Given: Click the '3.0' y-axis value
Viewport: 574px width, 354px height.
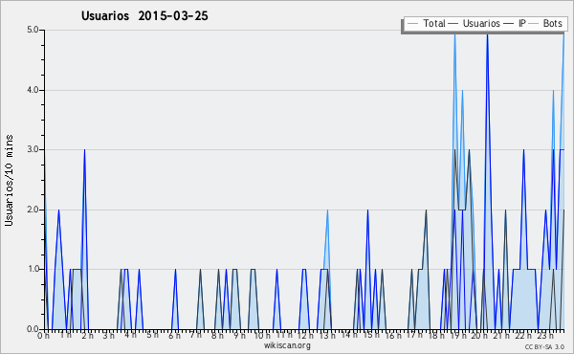Looking at the screenshot, I should pyautogui.click(x=33, y=149).
